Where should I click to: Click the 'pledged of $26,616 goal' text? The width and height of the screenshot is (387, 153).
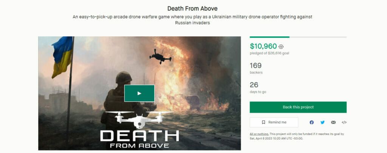[269, 53]
